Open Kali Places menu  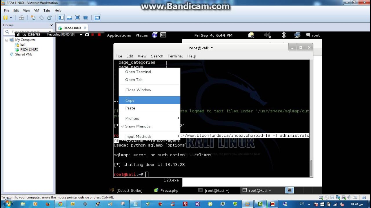142,35
